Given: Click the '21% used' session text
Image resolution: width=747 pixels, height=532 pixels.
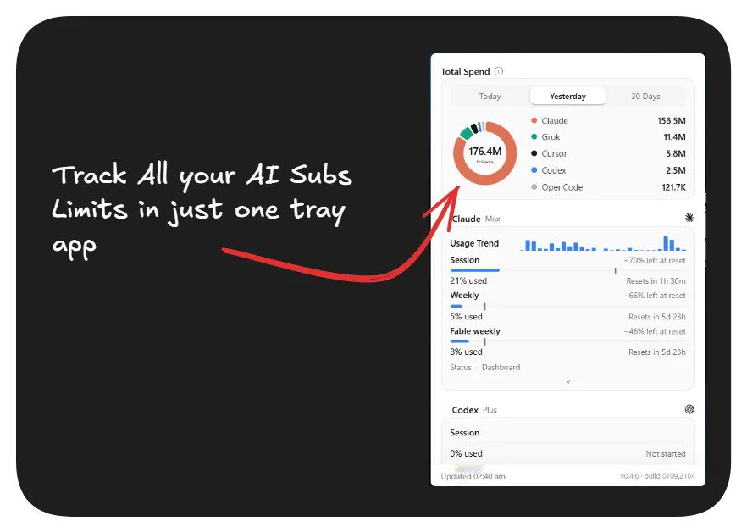Looking at the screenshot, I should pos(468,280).
